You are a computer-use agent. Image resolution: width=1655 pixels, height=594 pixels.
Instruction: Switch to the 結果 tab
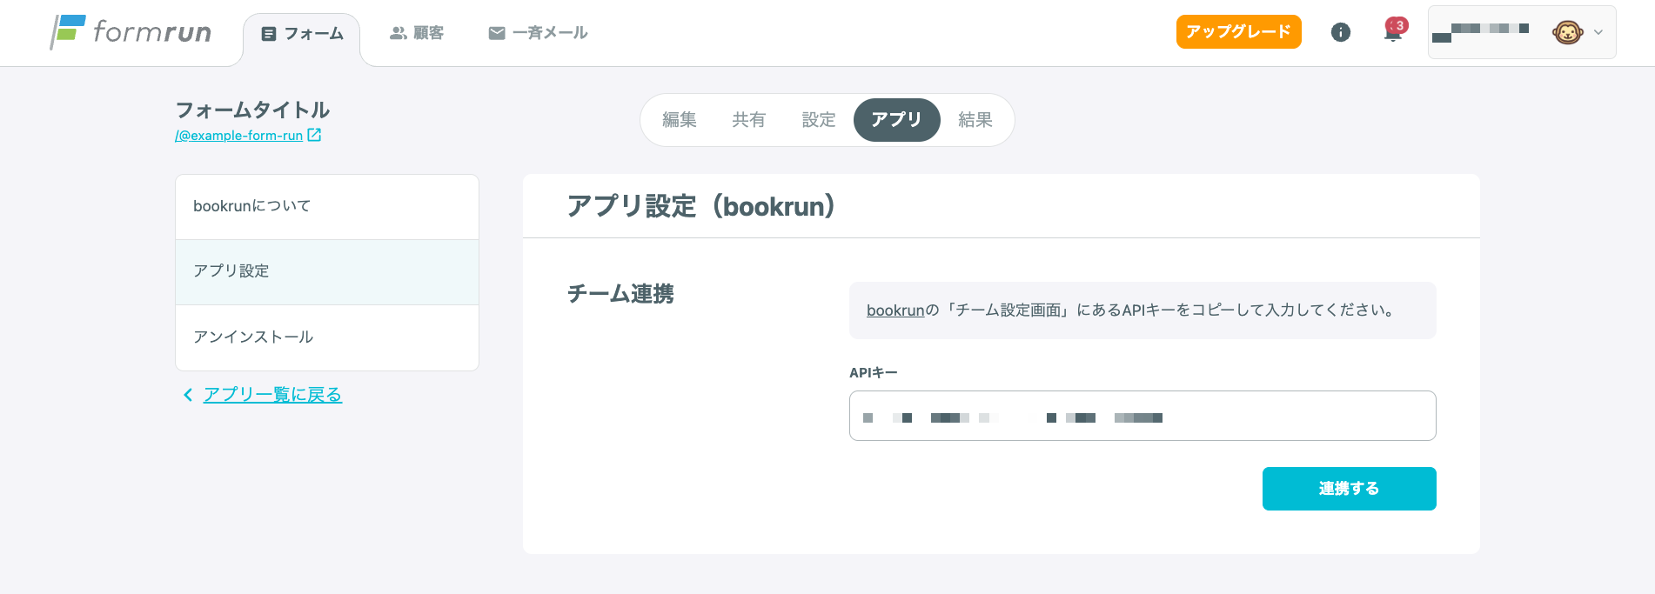click(x=975, y=120)
